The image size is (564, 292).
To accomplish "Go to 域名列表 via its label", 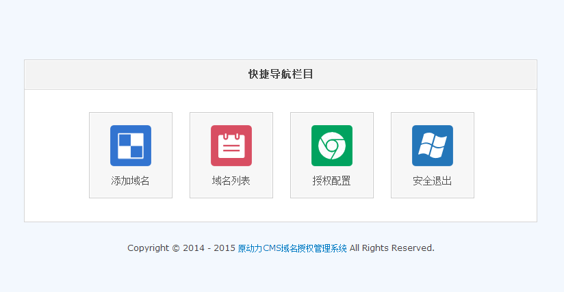I will (231, 181).
